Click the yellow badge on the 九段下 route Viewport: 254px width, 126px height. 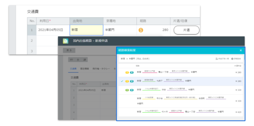127,81
